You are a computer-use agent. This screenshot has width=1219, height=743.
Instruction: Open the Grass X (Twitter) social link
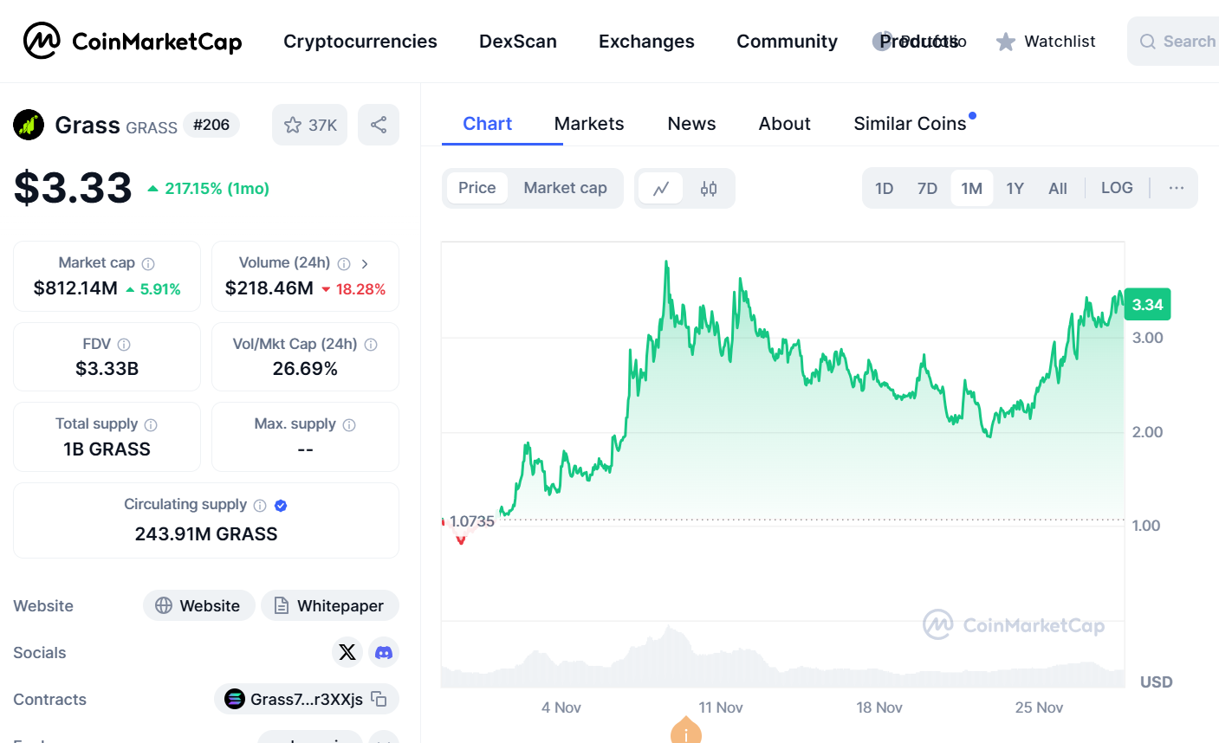347,652
